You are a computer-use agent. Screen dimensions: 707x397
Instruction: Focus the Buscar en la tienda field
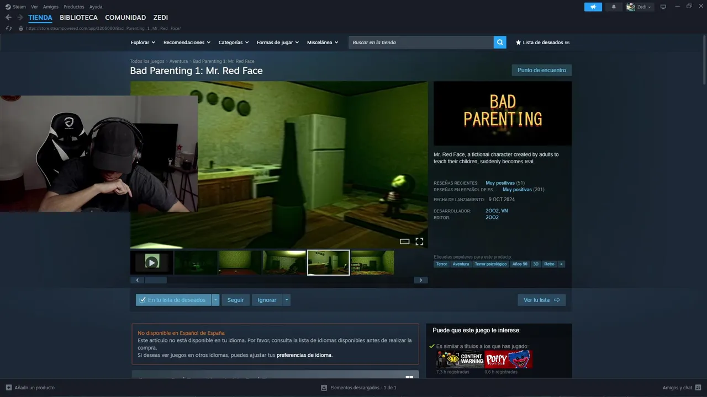coord(421,42)
